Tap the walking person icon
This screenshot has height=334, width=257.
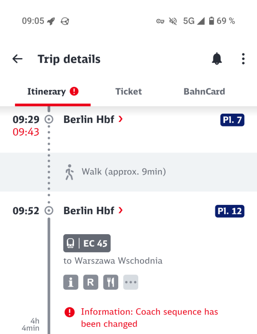click(69, 172)
